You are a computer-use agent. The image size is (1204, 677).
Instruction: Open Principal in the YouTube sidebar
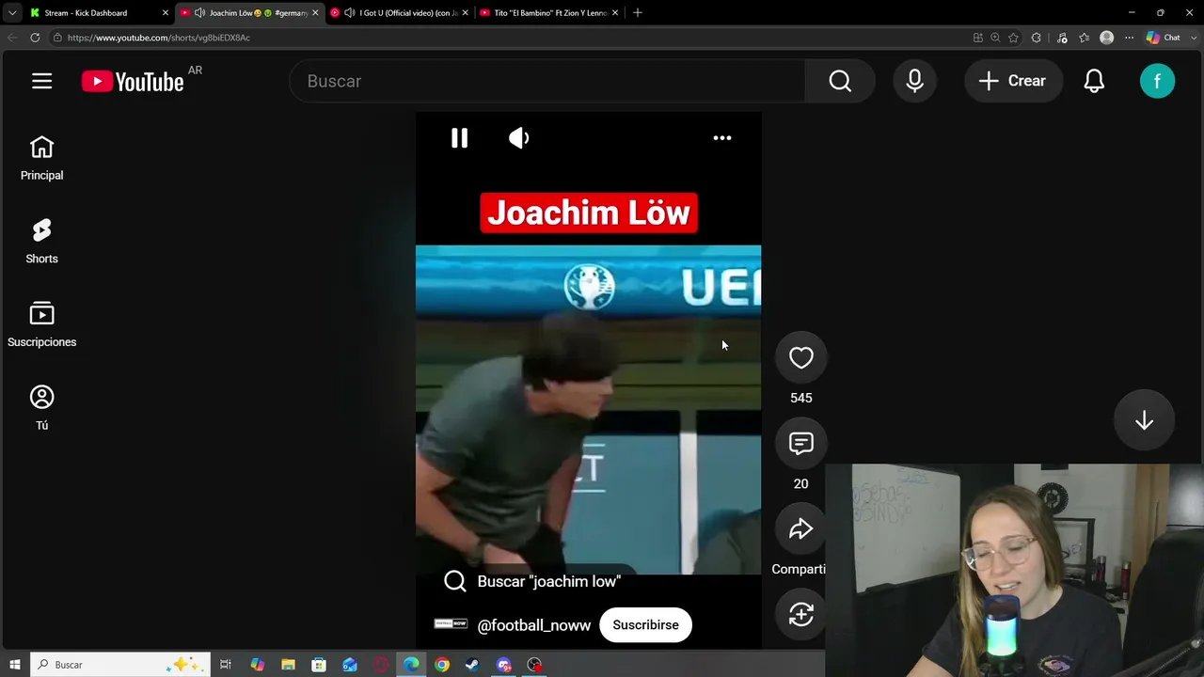click(x=41, y=158)
